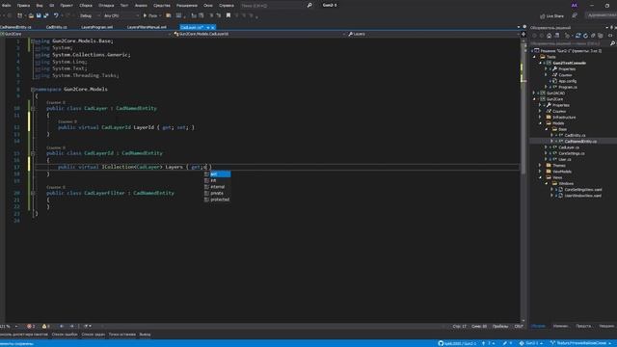Click the open folder icon in the toolbar
Image resolution: width=617 pixels, height=347 pixels.
point(31,15)
